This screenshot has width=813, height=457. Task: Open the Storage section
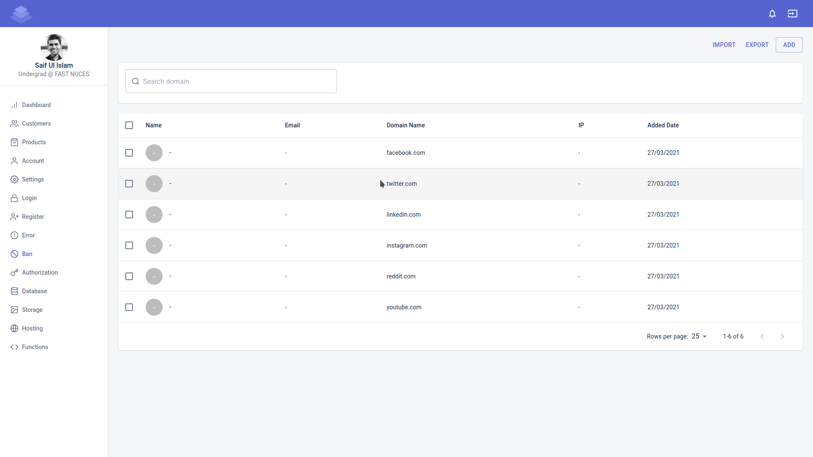tap(32, 310)
